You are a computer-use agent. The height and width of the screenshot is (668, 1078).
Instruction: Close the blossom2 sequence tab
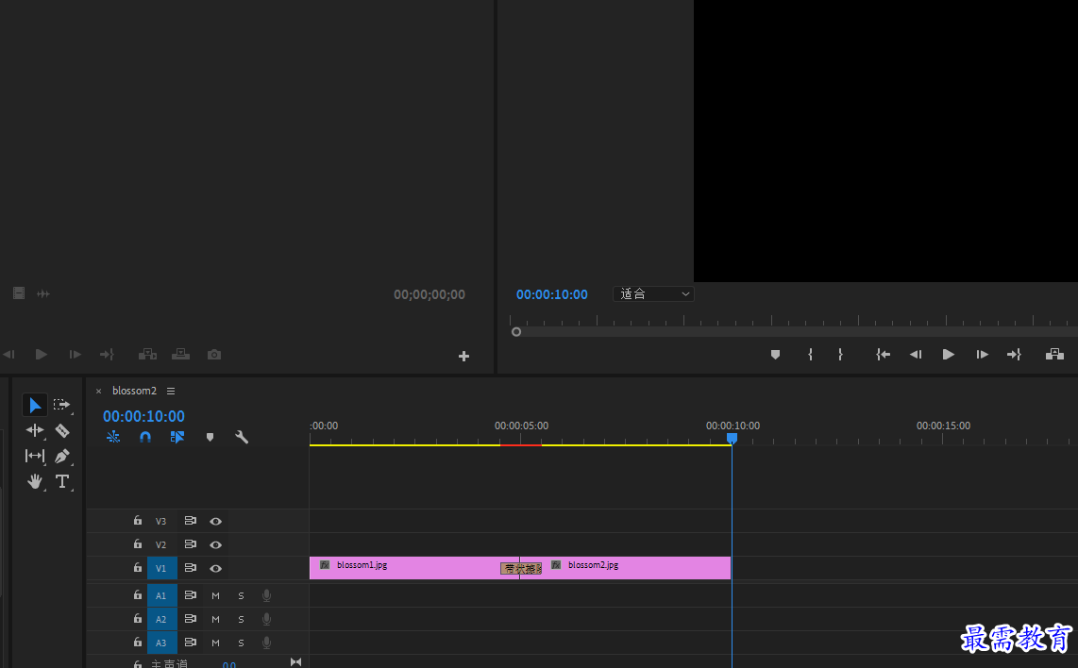[98, 391]
